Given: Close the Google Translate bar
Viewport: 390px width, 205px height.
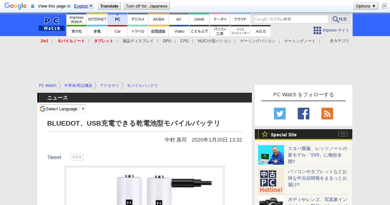Looking at the screenshot, I should [384, 6].
